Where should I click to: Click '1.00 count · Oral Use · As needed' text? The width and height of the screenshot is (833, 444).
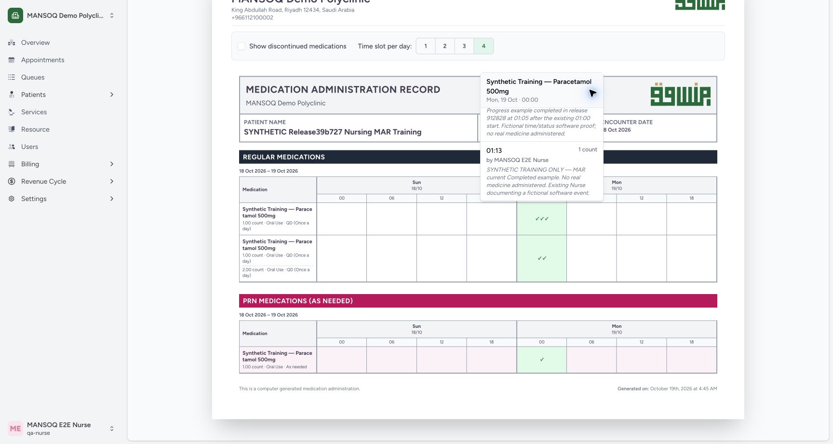(275, 367)
